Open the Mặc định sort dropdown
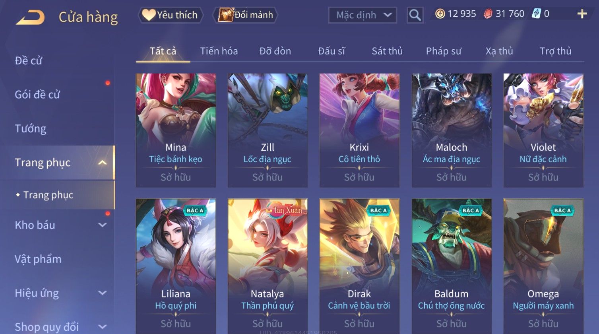599x334 pixels. [x=363, y=15]
